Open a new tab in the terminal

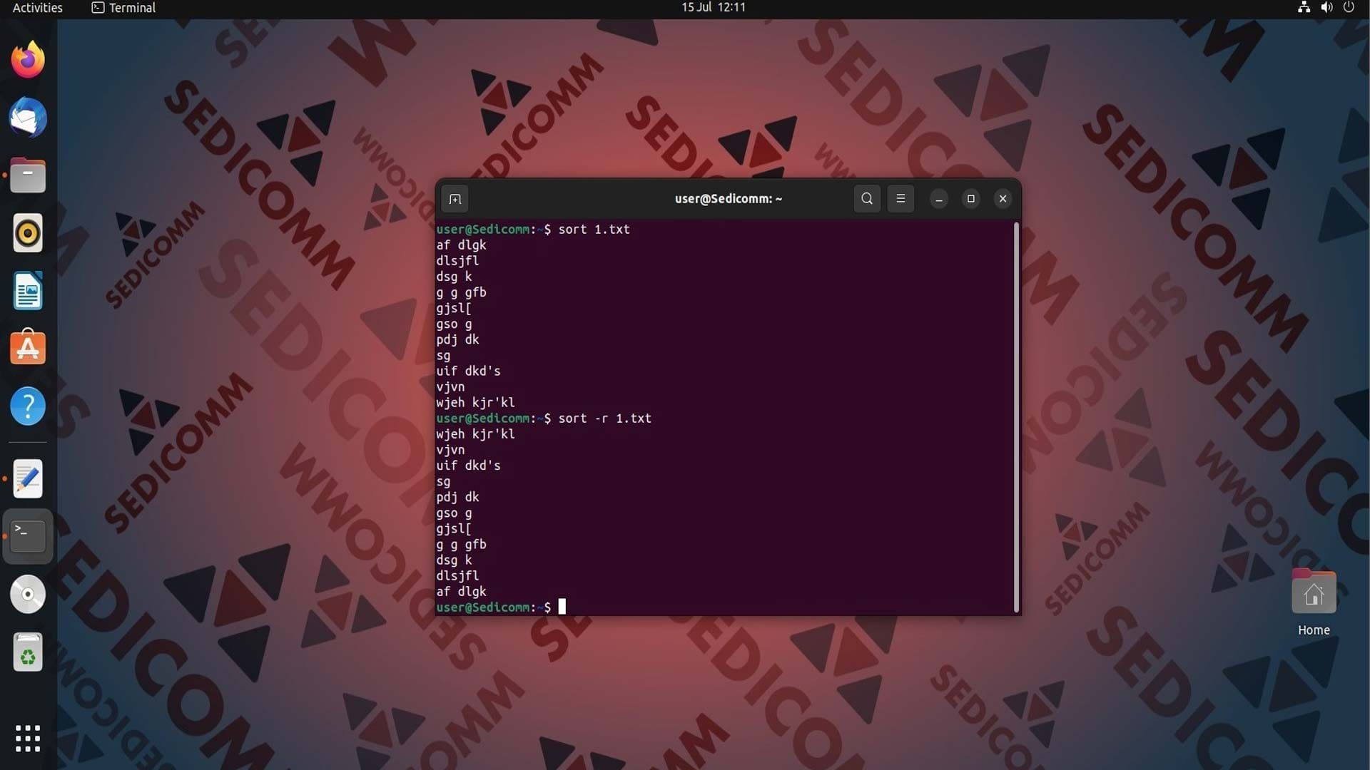pyautogui.click(x=455, y=199)
